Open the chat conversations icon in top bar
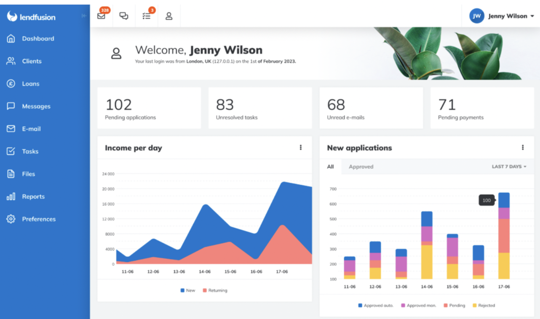540x319 pixels. pyautogui.click(x=124, y=16)
